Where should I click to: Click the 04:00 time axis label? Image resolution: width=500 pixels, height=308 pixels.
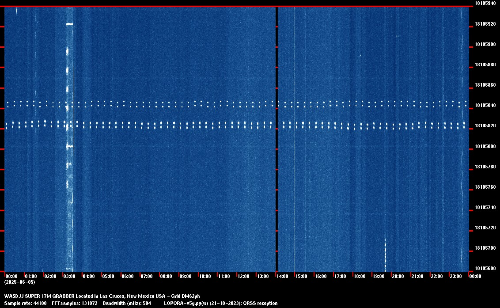coord(89,276)
